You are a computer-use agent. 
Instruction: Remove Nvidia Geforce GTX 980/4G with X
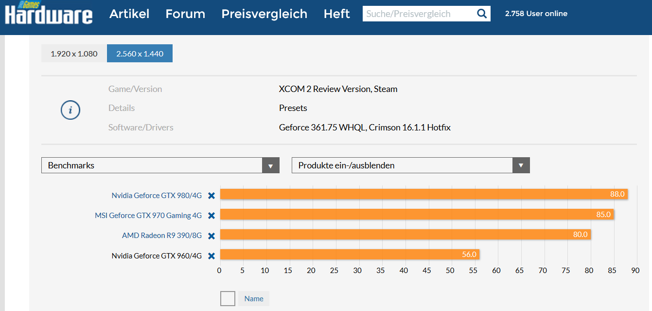click(x=211, y=196)
